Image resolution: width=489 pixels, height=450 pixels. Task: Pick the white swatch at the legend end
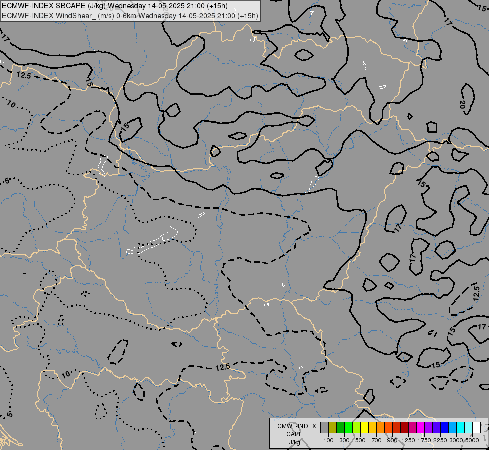pyautogui.click(x=477, y=428)
